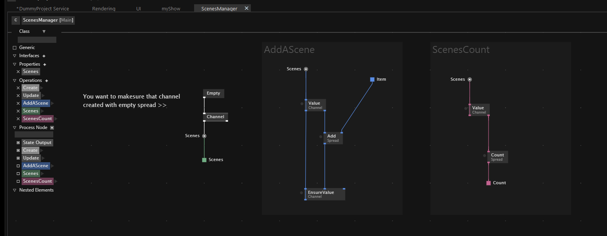Add a new operation with plus icon
This screenshot has height=236, width=607.
pyautogui.click(x=47, y=81)
